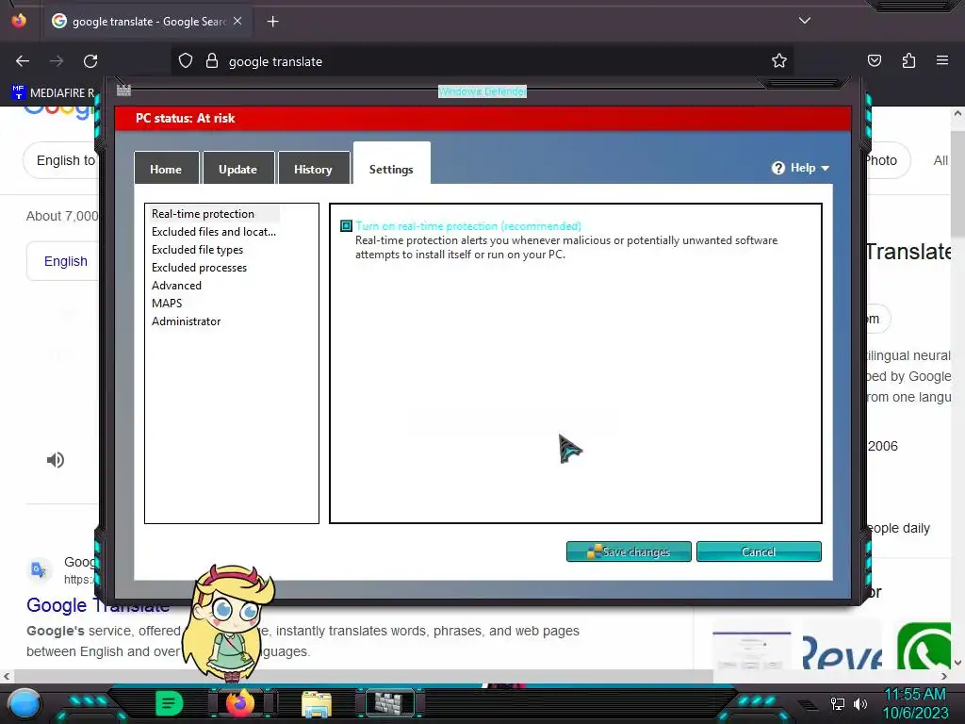965x724 pixels.
Task: Click the Windows Defender taskbar icon
Action: point(391,703)
